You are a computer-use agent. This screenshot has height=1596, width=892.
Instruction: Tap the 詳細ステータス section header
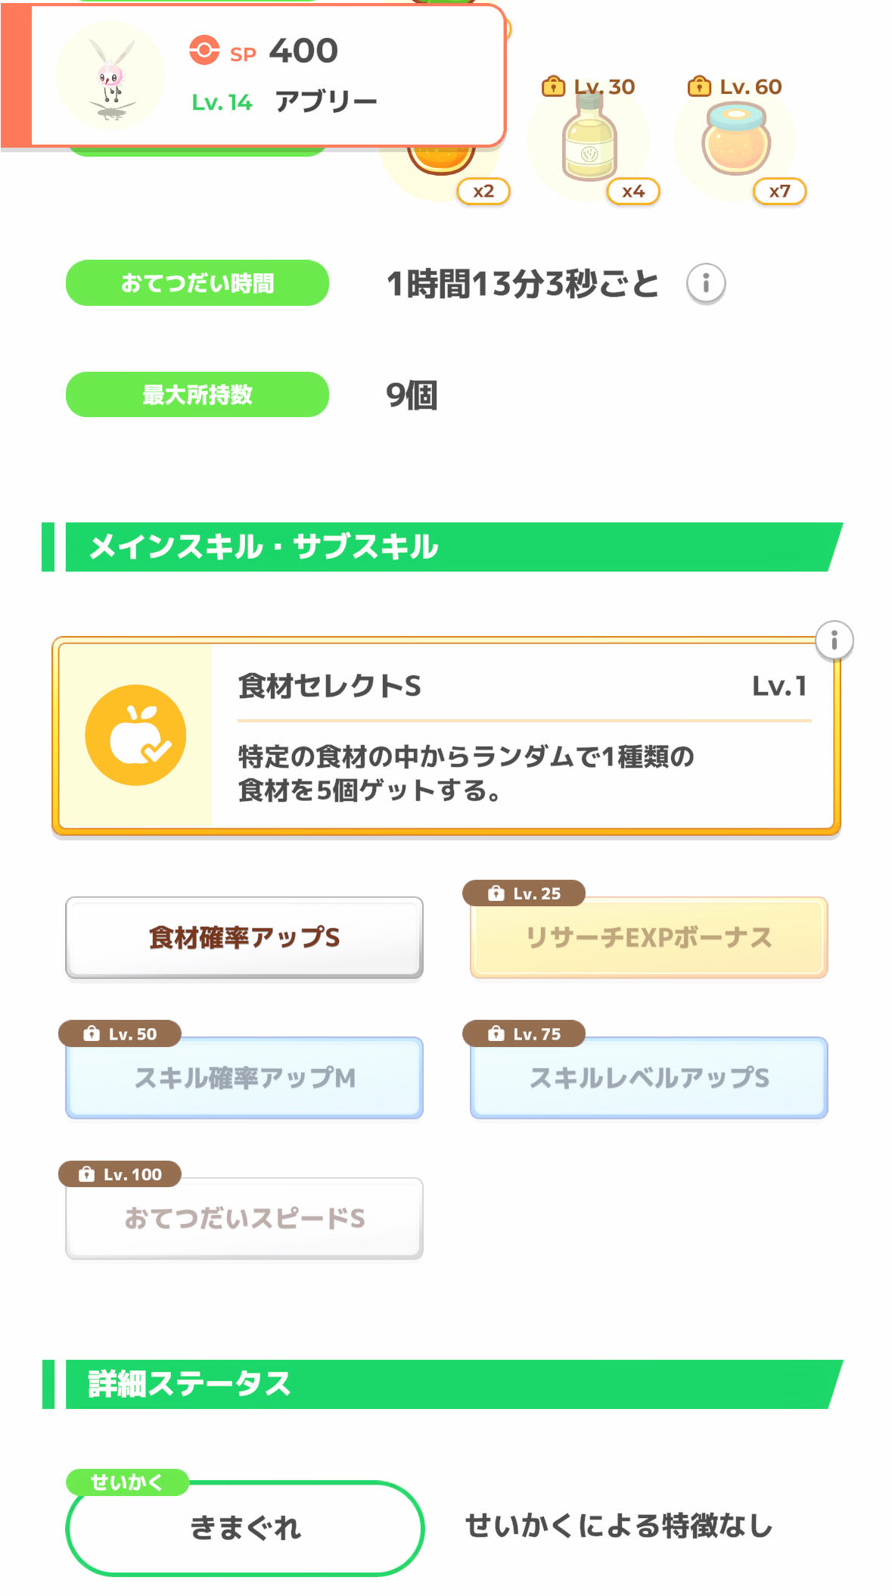click(446, 1384)
